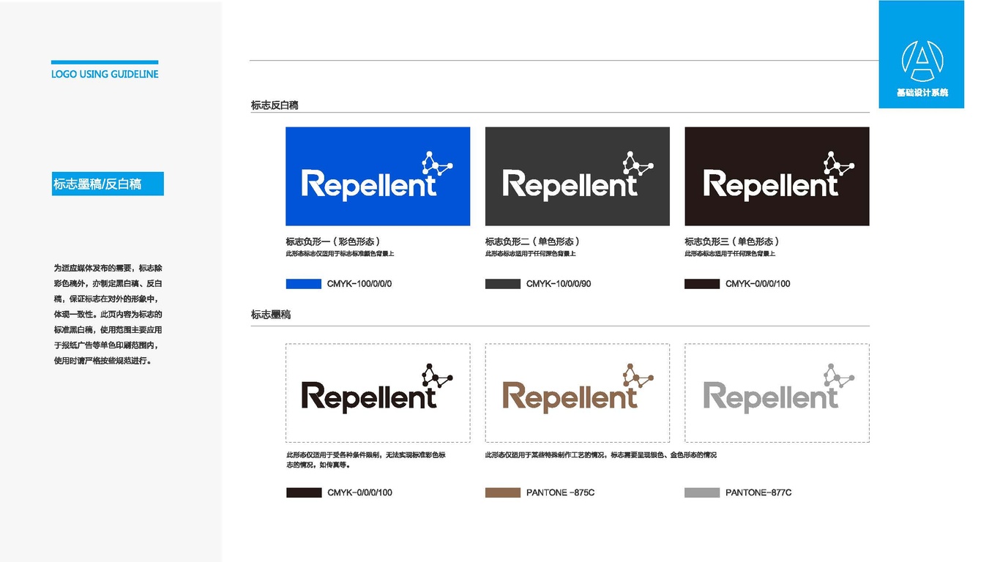Click the dark gray background Repellent logo thumbnail
Viewport: 1000px width, 562px height.
coord(578,176)
